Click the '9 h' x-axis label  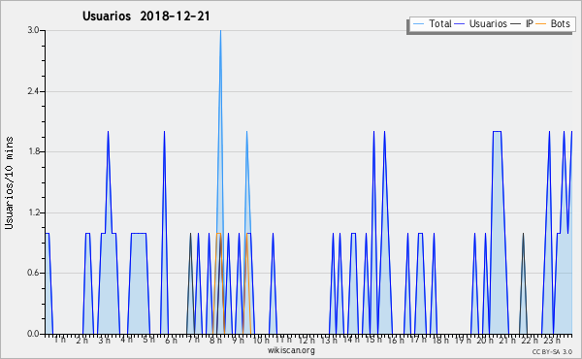point(238,340)
